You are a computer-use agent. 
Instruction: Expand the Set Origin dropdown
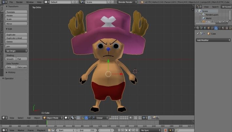pos(16,51)
